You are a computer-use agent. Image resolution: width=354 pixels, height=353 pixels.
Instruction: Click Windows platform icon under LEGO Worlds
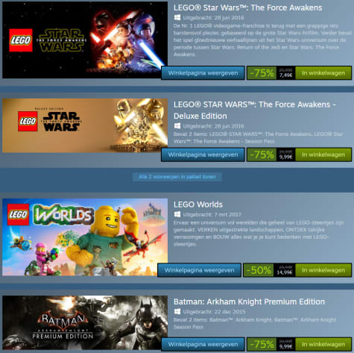pyautogui.click(x=177, y=214)
